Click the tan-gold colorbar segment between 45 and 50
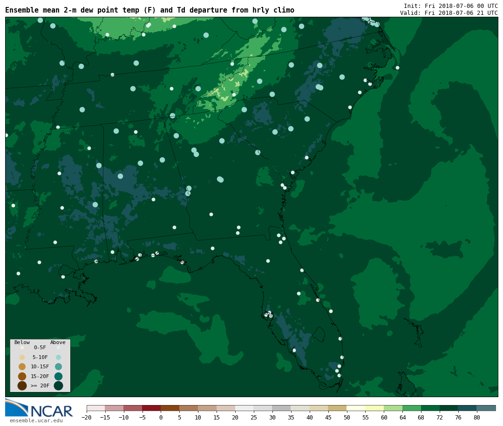The height and width of the screenshot is (426, 503). (x=338, y=408)
